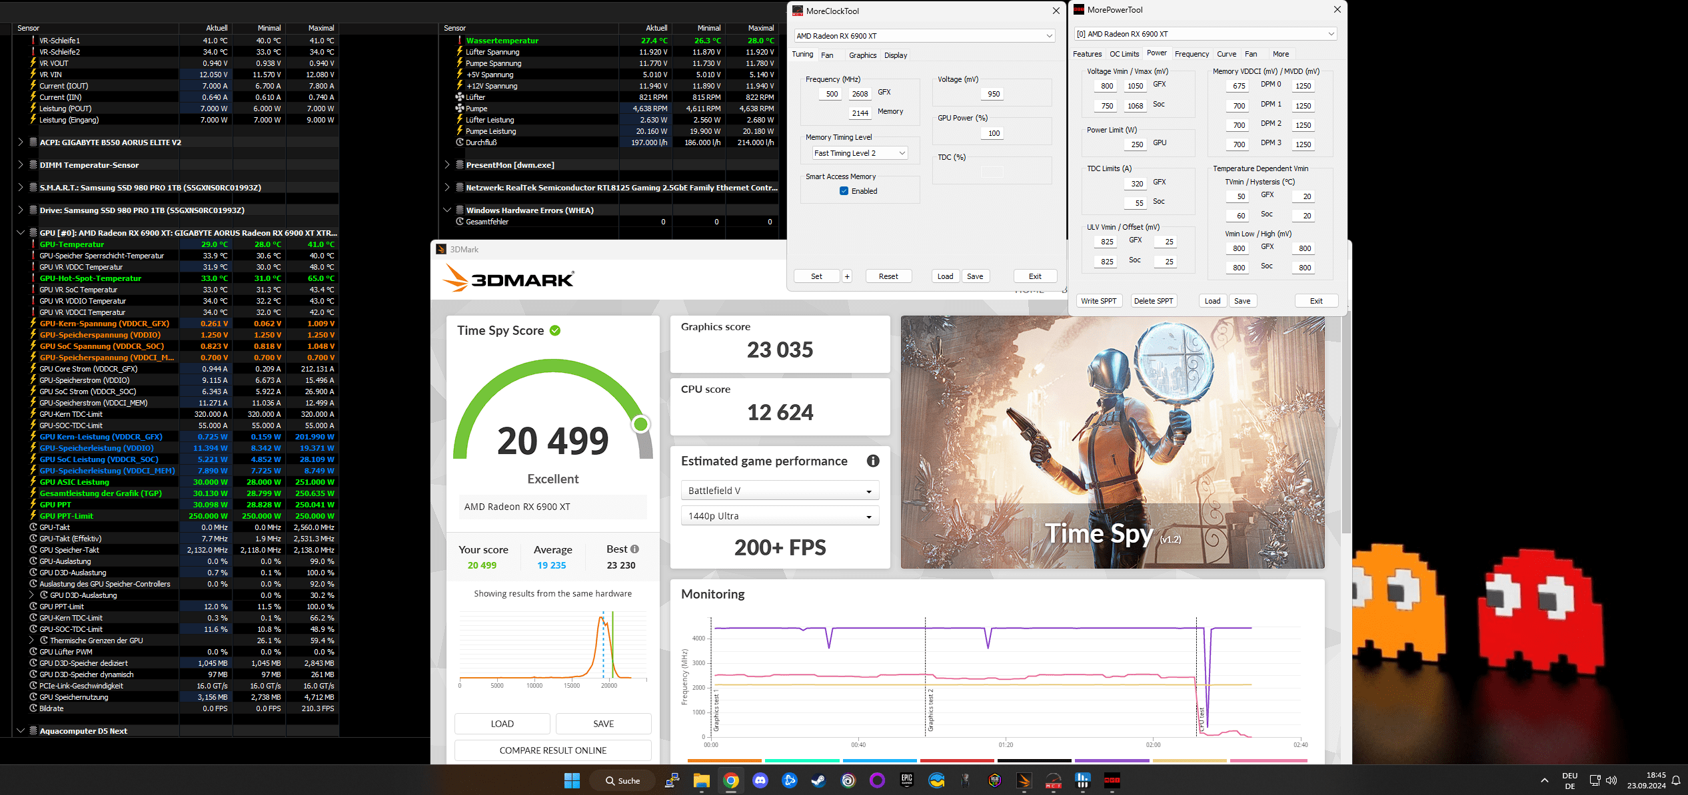Viewport: 1688px width, 795px height.
Task: Open GPU selector dropdown in MorePowerTool
Action: tap(1206, 34)
